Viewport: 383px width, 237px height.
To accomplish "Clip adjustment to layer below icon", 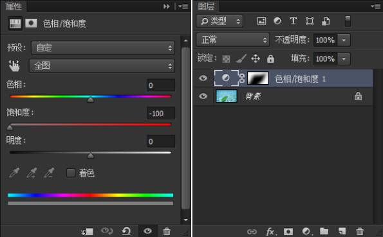I will (x=87, y=231).
